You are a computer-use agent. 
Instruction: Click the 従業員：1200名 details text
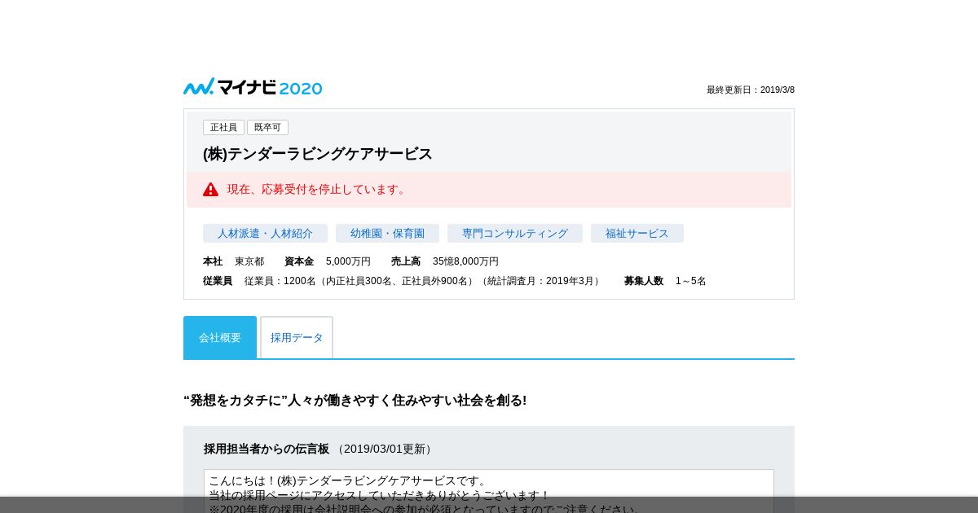pos(424,281)
